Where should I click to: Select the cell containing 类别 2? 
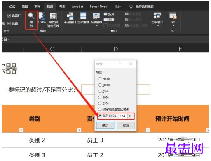click(37, 140)
